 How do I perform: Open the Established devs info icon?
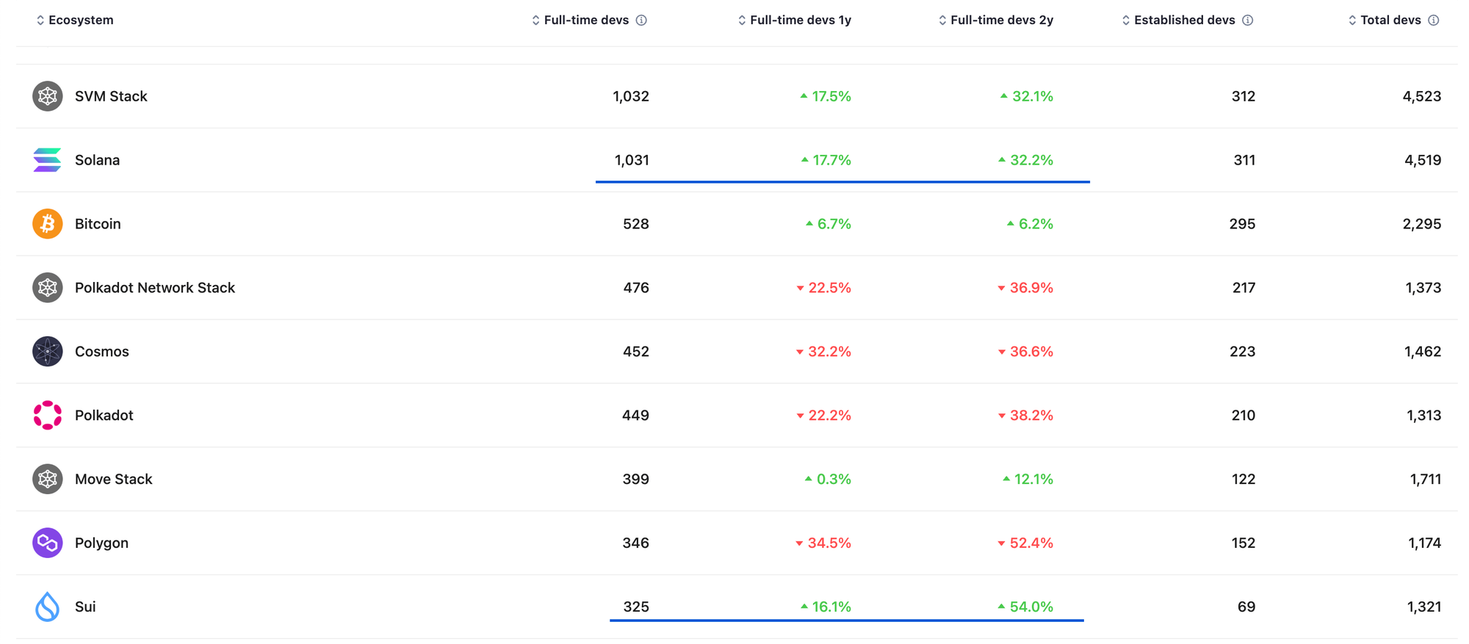[x=1247, y=20]
